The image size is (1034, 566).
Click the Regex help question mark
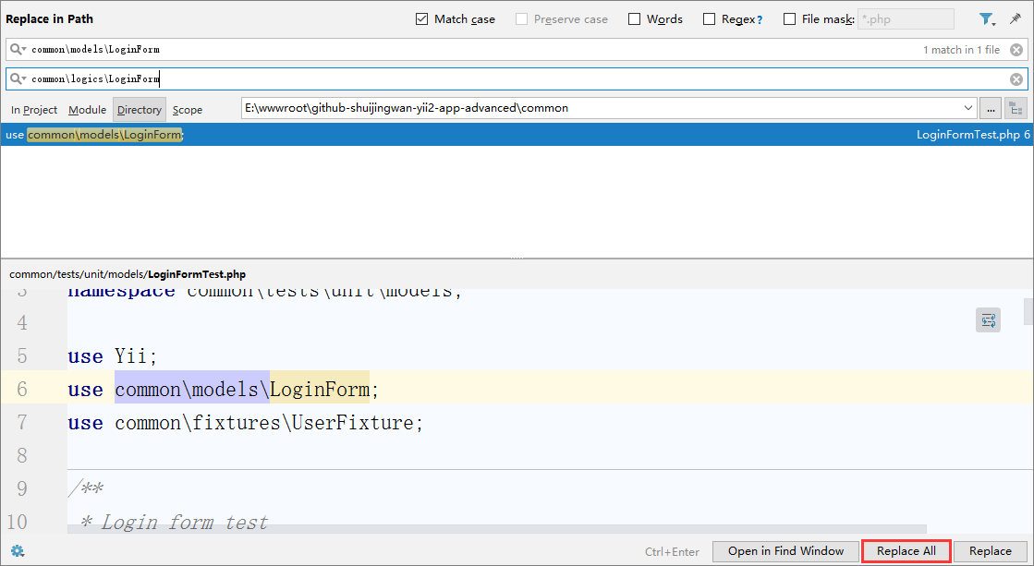[x=760, y=19]
